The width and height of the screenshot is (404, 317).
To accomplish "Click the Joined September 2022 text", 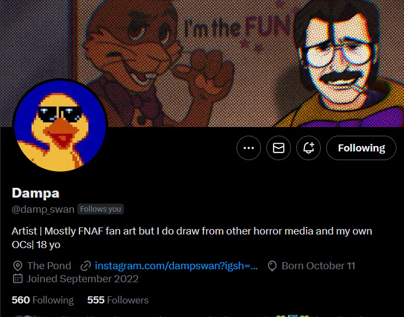I will tap(83, 279).
